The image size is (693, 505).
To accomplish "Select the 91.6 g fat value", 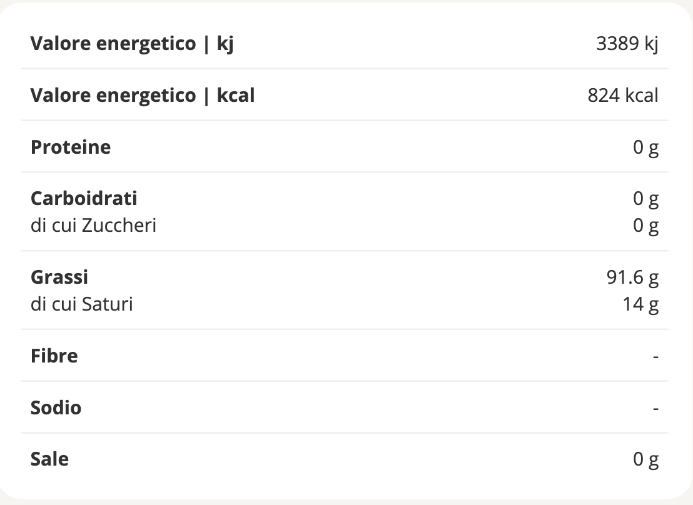I will click(632, 277).
